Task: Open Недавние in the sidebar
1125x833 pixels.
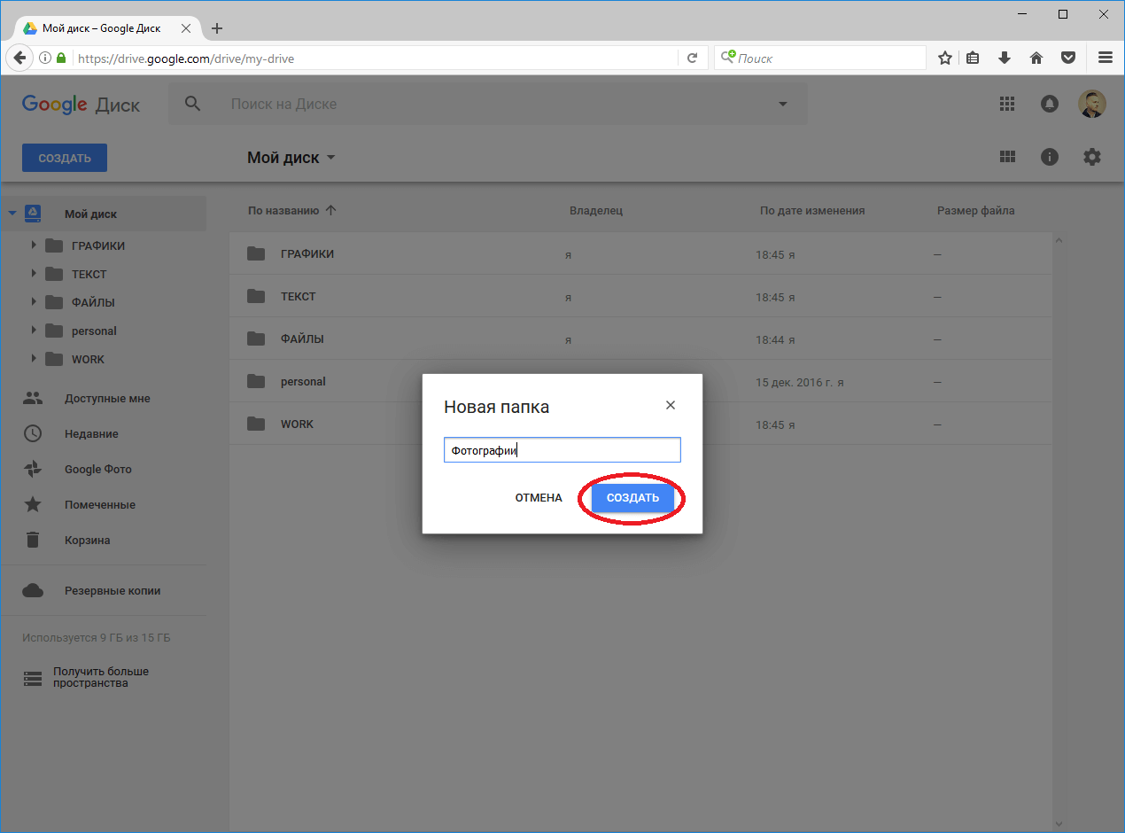Action: tap(91, 433)
